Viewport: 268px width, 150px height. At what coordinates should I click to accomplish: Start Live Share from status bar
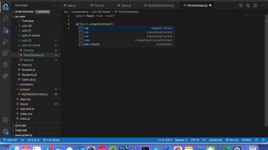(x=51, y=140)
